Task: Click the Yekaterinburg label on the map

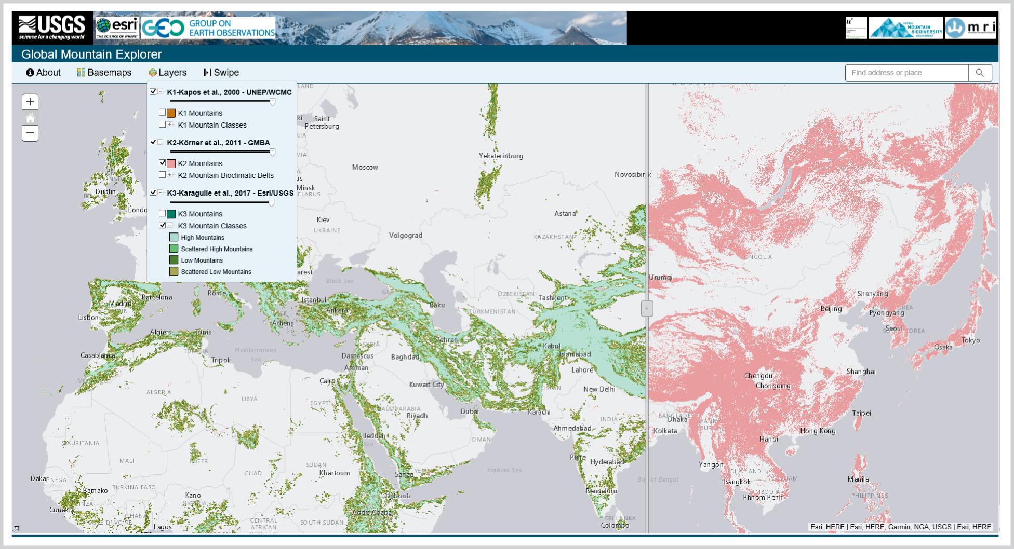Action: tap(501, 156)
